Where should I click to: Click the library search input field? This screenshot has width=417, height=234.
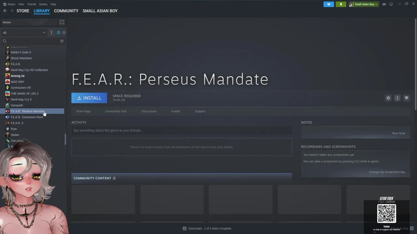click(x=33, y=41)
